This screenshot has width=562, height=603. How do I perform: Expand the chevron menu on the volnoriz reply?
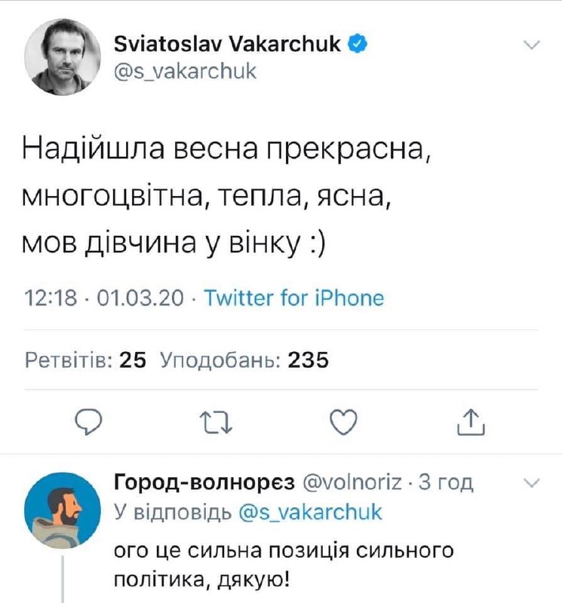coord(532,482)
